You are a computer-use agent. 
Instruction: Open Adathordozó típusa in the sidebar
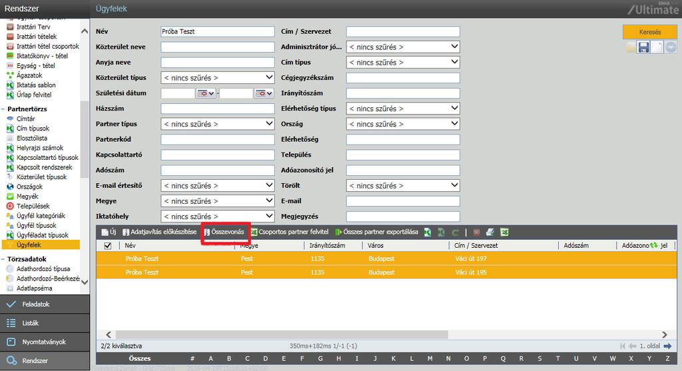pos(43,269)
